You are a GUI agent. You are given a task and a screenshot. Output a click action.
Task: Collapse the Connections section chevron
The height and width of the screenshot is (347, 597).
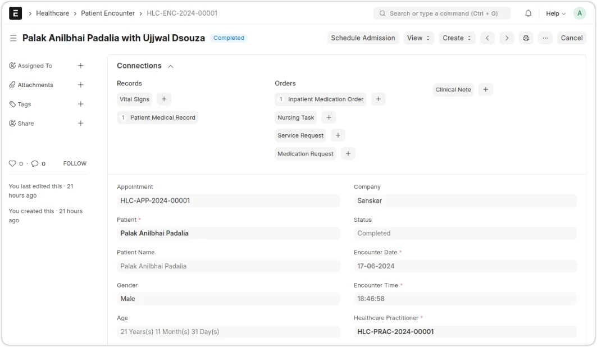(x=170, y=66)
